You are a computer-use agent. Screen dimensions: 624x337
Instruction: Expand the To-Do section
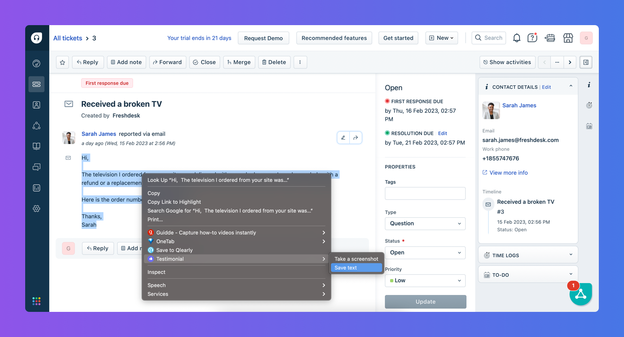[x=528, y=275]
